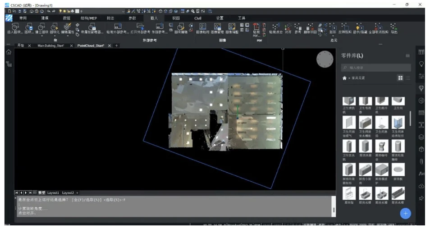Open the parts library panel menu icon
The width and height of the screenshot is (430, 229).
[x=407, y=56]
